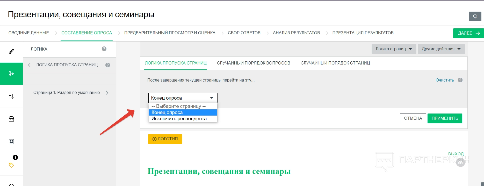
Task: Open the options sliders icon in sidebar
Action: (11, 96)
